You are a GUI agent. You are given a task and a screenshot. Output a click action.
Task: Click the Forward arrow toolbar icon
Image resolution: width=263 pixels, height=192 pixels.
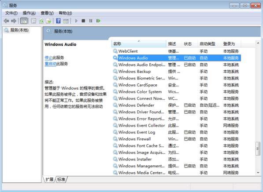click(x=14, y=21)
